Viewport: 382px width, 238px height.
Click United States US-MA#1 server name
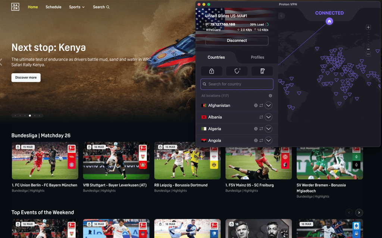226,16
